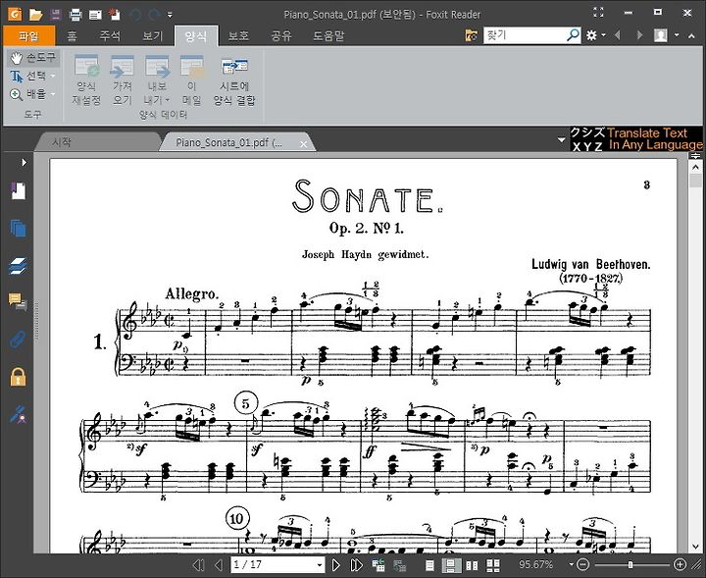Email the PDF via the envelope icon

pyautogui.click(x=95, y=15)
